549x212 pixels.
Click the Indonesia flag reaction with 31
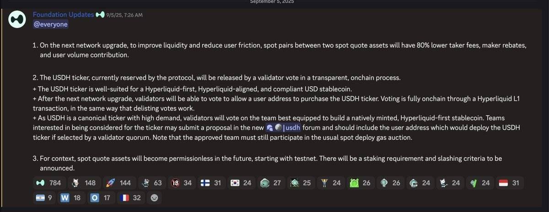[509, 183]
